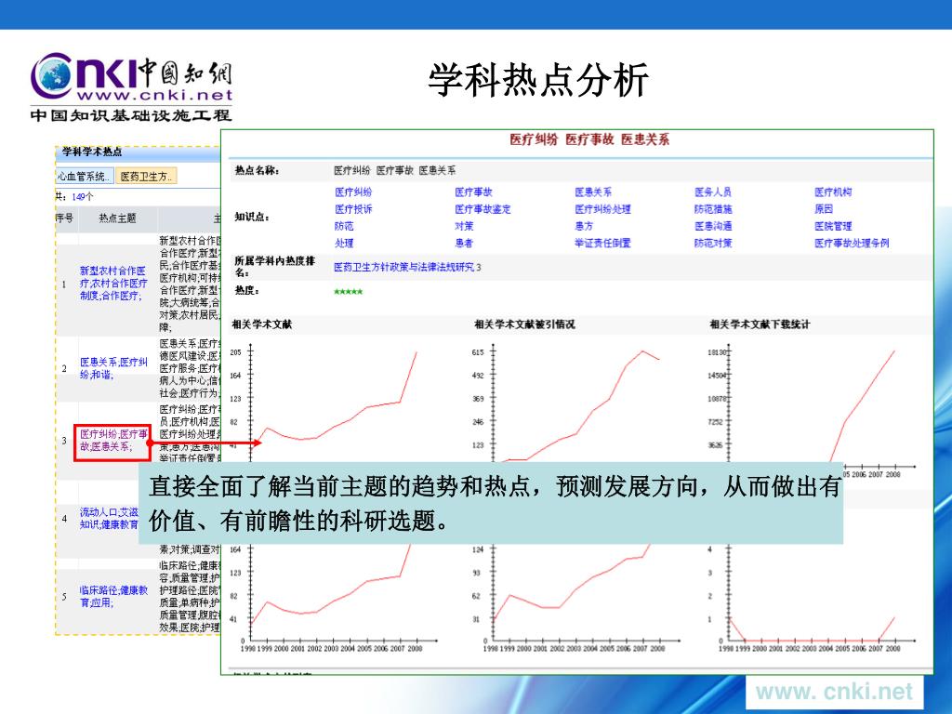Open the 医院管理 knowledge point

click(x=833, y=226)
